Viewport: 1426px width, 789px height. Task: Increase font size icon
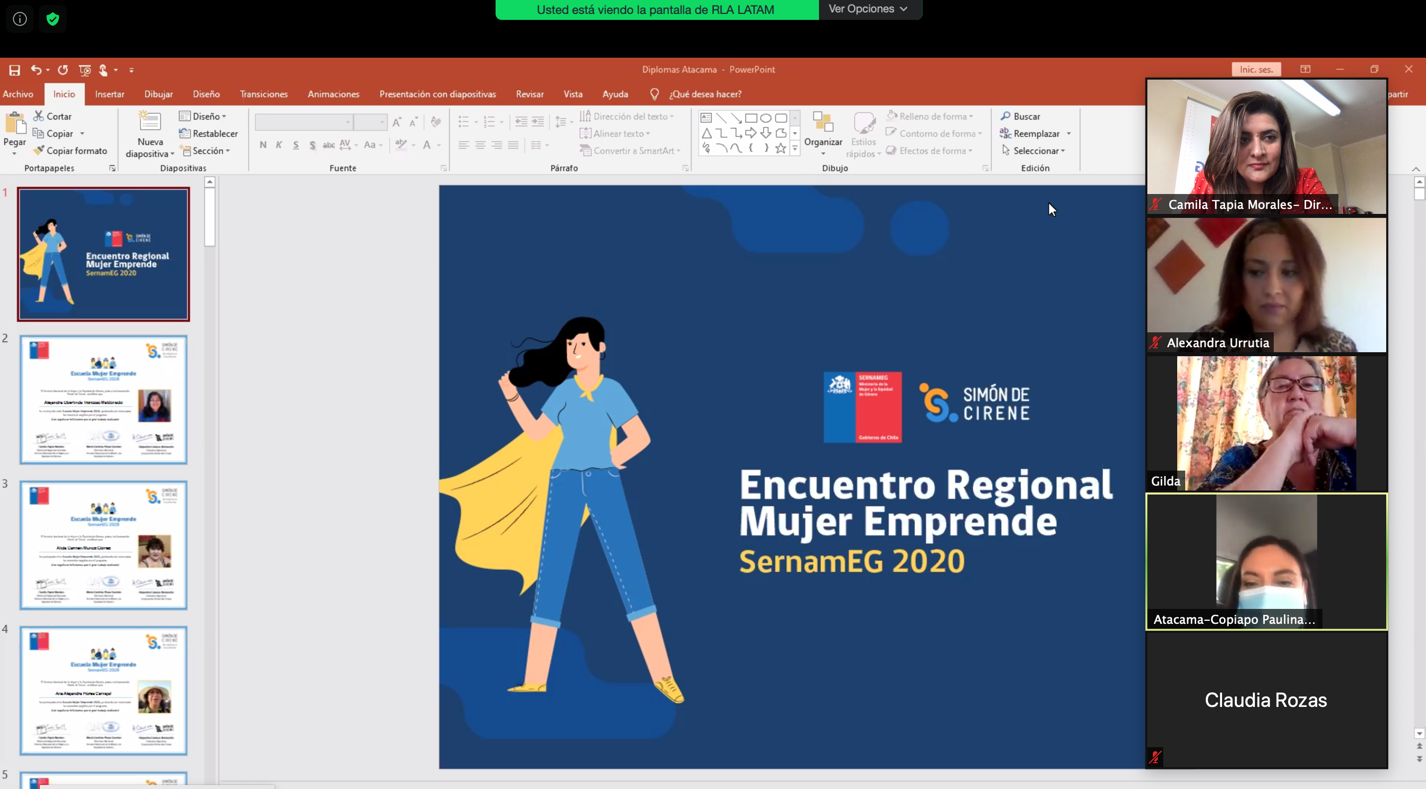[397, 122]
